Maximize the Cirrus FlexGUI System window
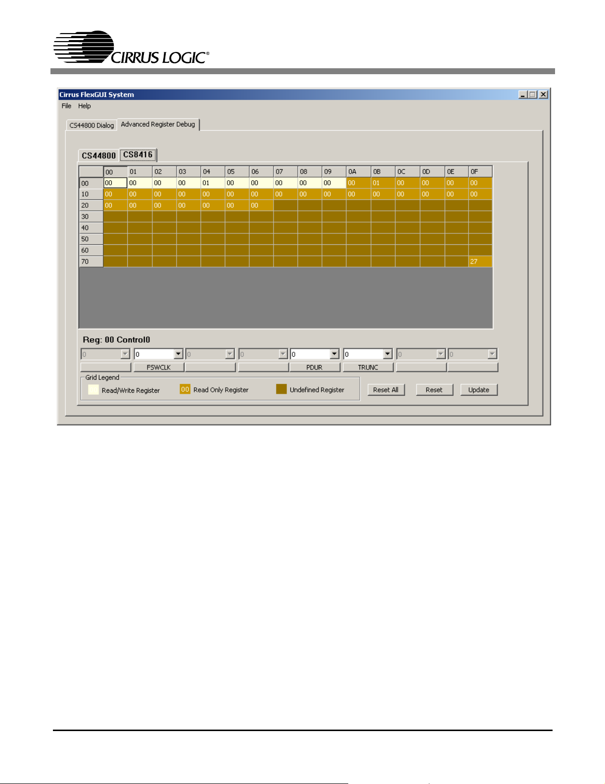 coord(532,94)
